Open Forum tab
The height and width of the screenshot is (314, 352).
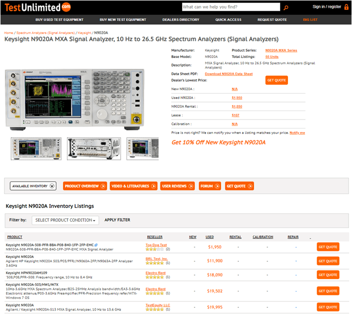point(210,186)
